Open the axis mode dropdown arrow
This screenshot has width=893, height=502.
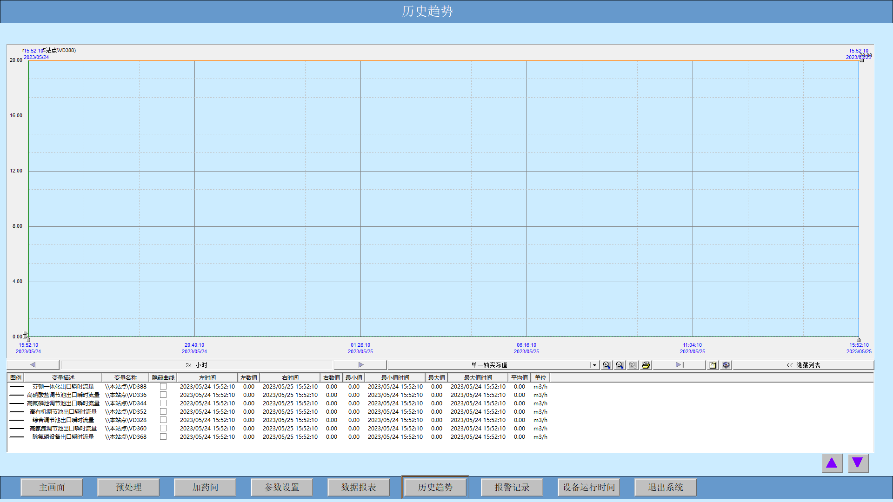point(594,365)
